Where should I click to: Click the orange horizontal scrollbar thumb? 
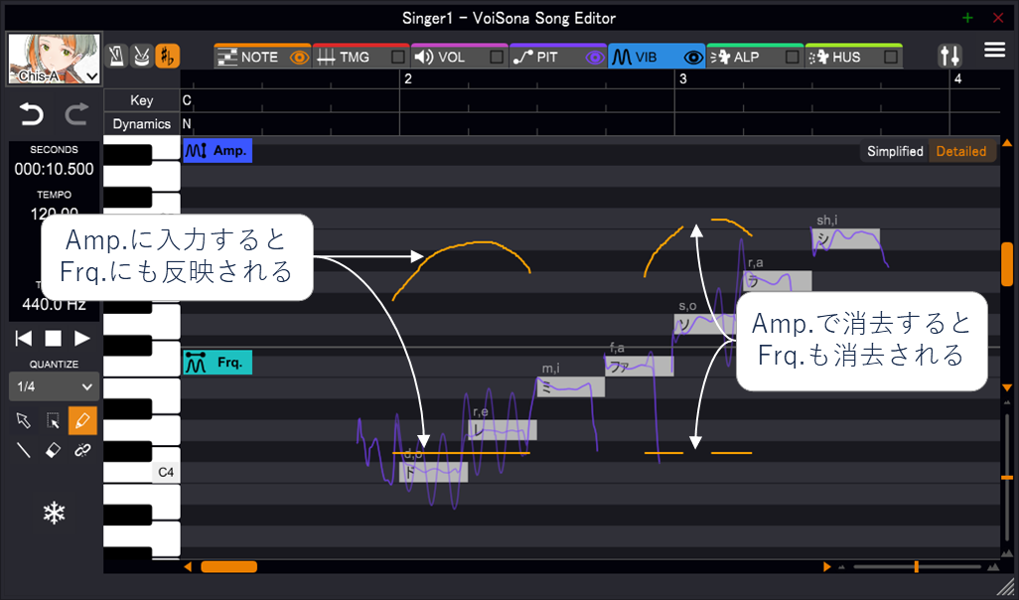pyautogui.click(x=228, y=567)
